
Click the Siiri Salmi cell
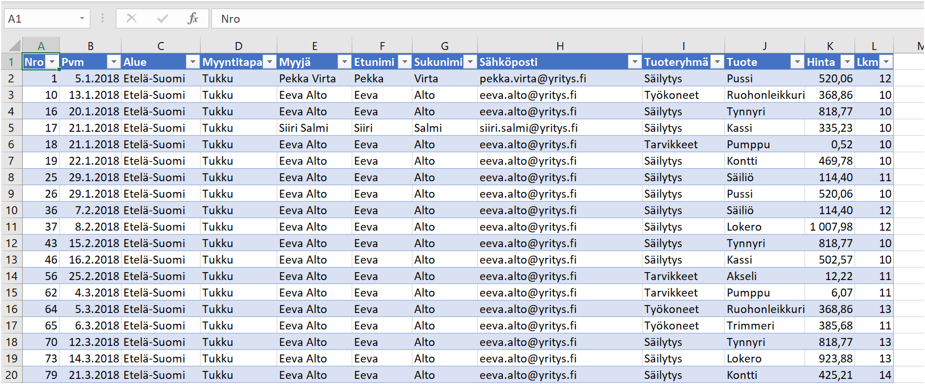click(x=315, y=128)
